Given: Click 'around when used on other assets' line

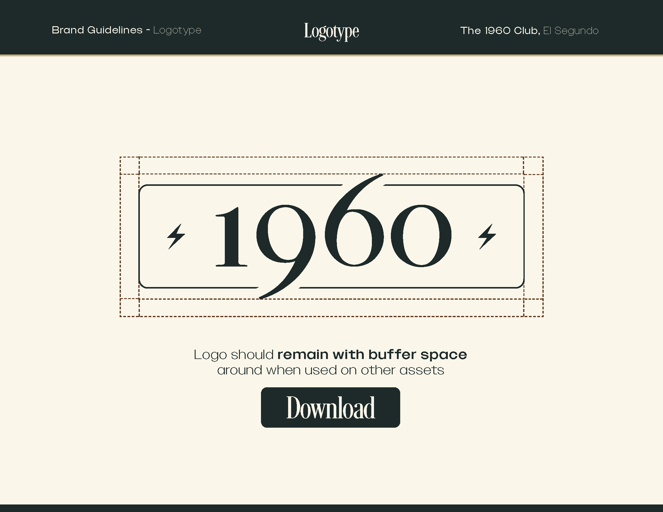Looking at the screenshot, I should pyautogui.click(x=331, y=370).
